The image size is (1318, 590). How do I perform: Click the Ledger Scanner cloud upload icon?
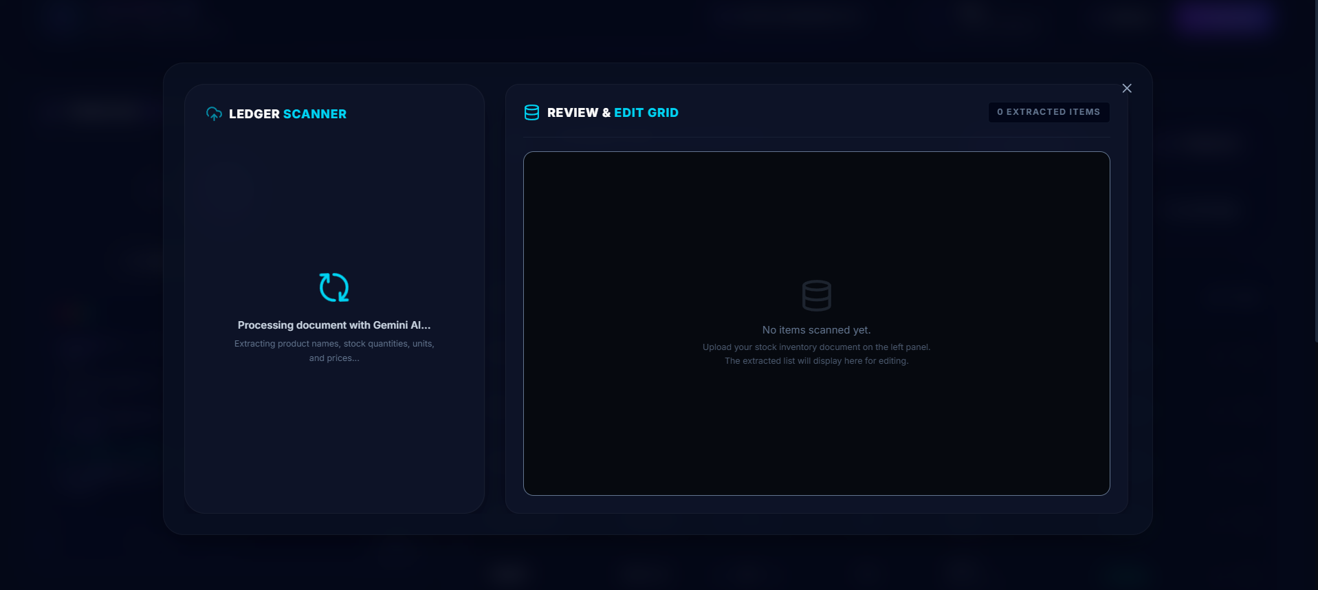[214, 114]
